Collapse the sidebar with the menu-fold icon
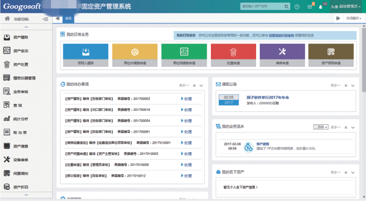The image size is (366, 201). coord(45,19)
